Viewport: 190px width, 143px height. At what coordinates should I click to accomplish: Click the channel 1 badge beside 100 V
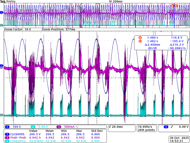(x=7, y=127)
